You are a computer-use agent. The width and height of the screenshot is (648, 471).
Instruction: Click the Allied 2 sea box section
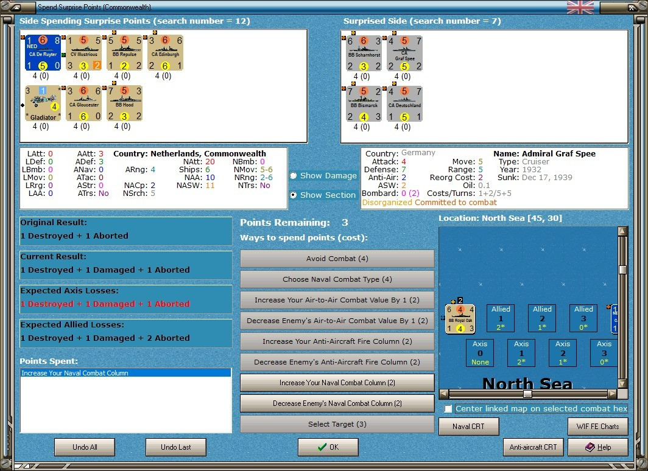(542, 318)
